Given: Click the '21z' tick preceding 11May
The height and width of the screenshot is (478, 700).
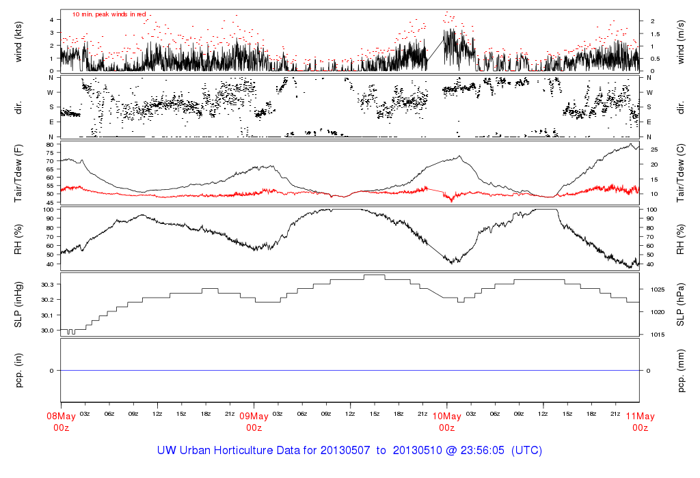Looking at the screenshot, I should (x=616, y=414).
